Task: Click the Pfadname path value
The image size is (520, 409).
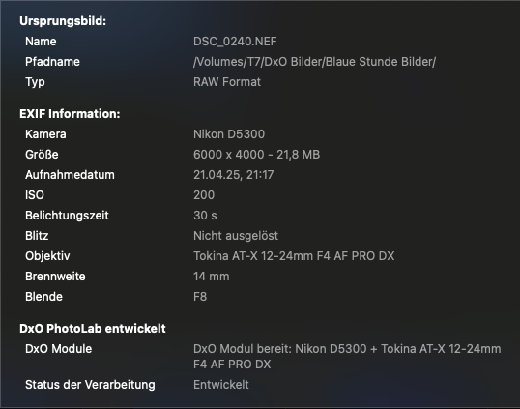Action: [x=314, y=62]
